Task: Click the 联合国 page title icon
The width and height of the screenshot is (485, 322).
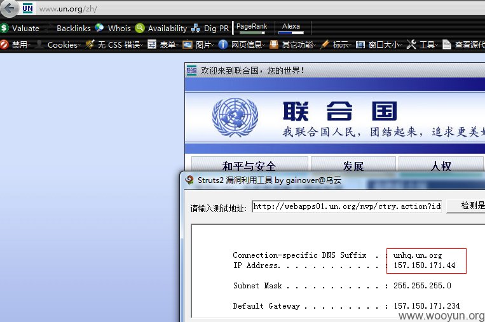Action: click(x=191, y=70)
